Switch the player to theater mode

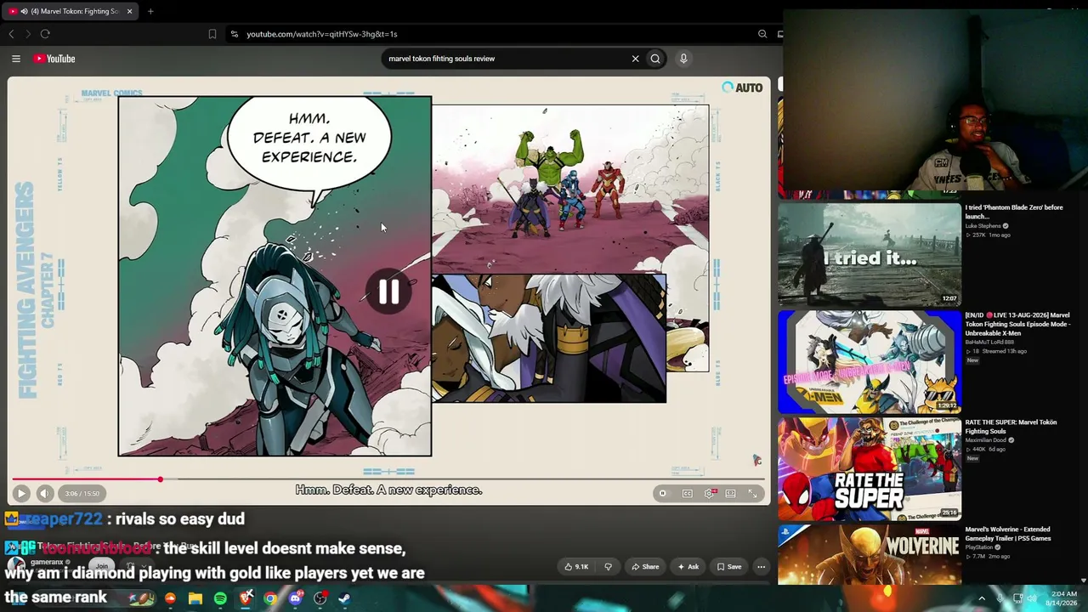[x=731, y=493]
